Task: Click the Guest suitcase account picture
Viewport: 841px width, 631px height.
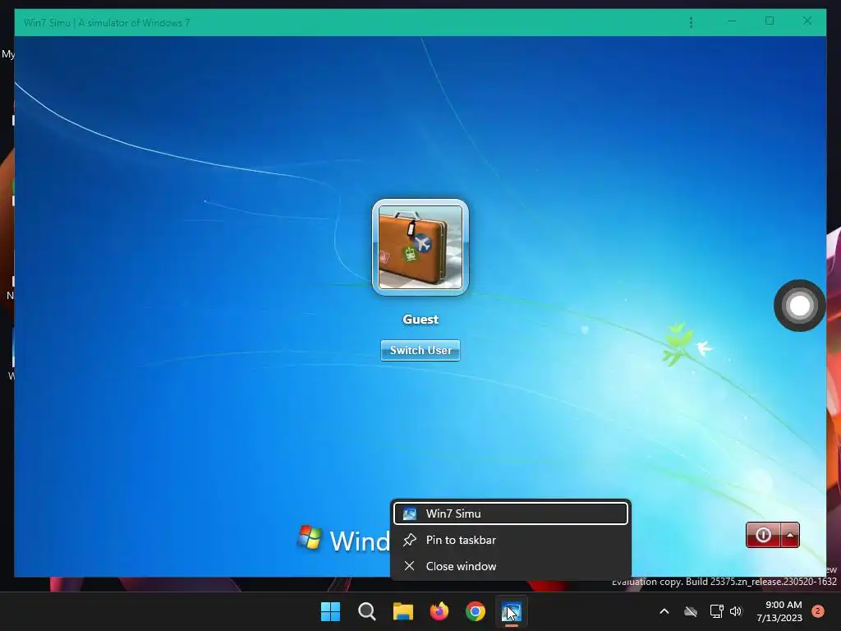Action: [420, 246]
